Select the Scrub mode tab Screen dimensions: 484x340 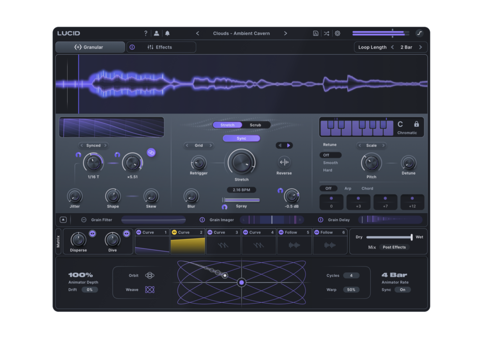click(255, 124)
